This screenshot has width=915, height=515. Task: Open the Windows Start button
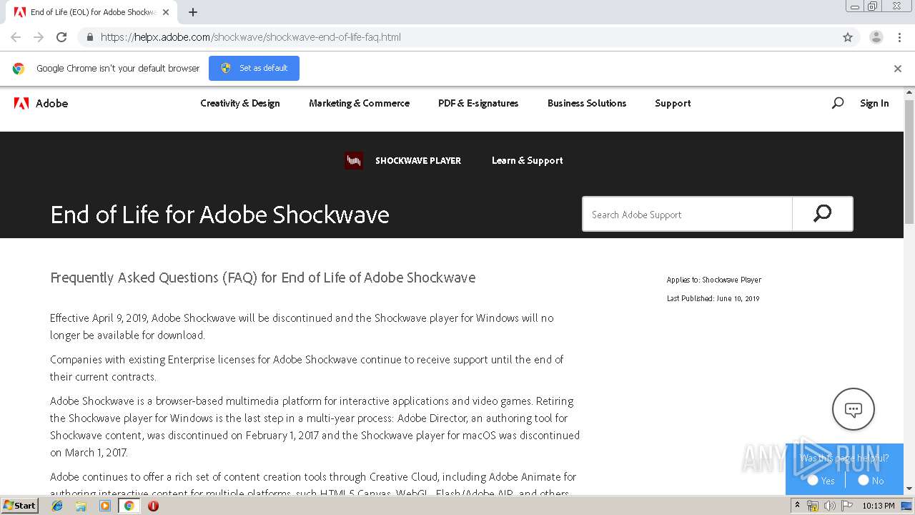click(19, 505)
